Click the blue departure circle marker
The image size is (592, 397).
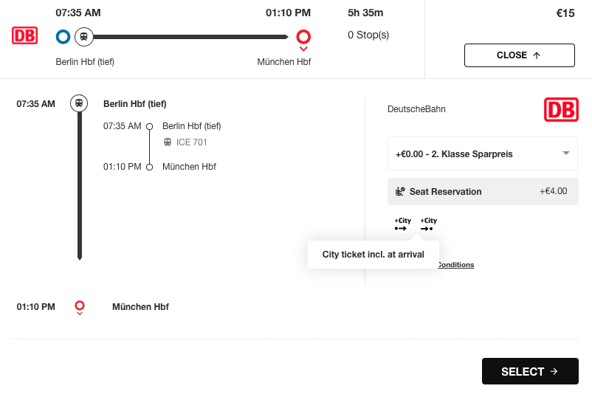tap(63, 37)
